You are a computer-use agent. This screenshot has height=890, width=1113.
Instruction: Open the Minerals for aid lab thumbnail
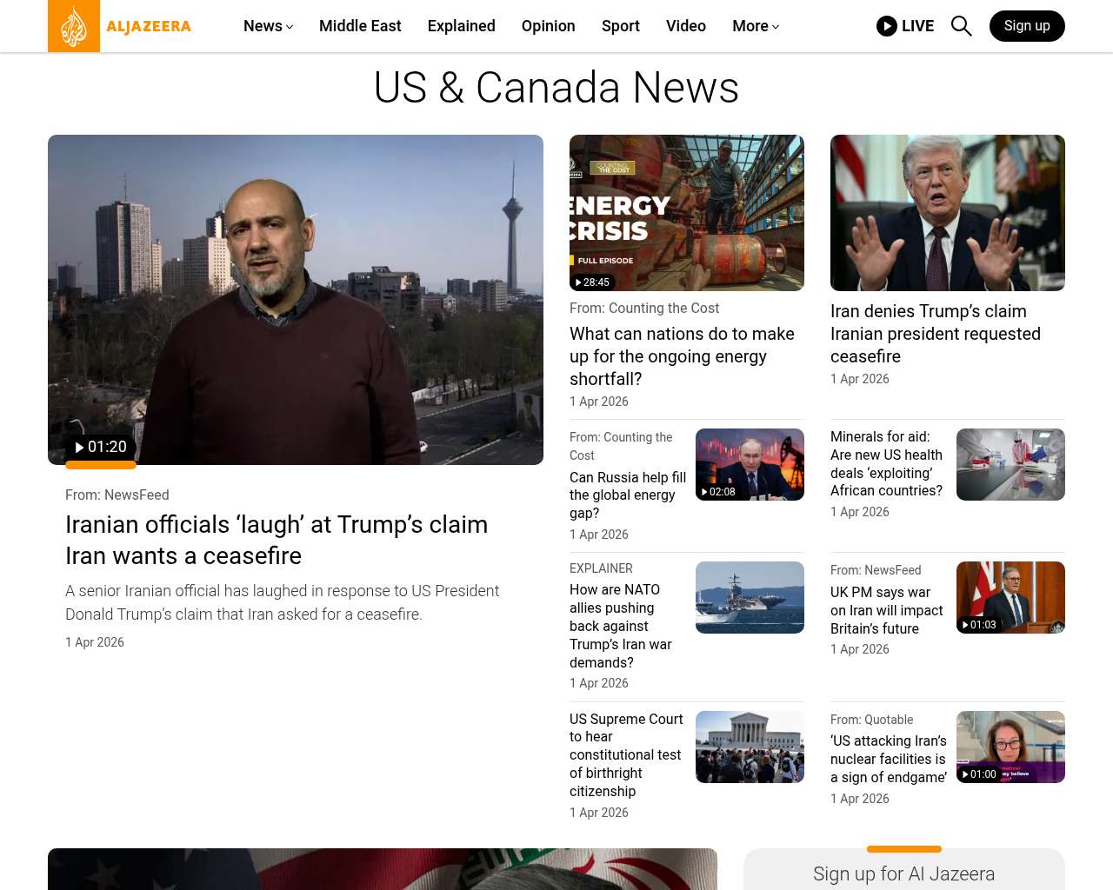point(1010,464)
